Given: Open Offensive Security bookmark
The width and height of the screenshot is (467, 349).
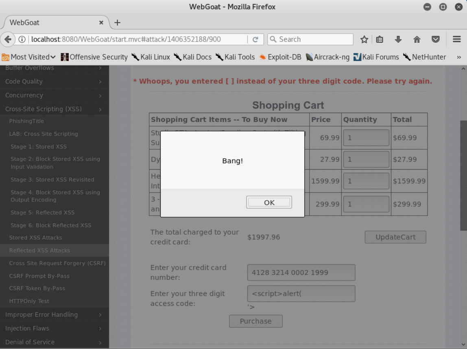Looking at the screenshot, I should pyautogui.click(x=94, y=57).
